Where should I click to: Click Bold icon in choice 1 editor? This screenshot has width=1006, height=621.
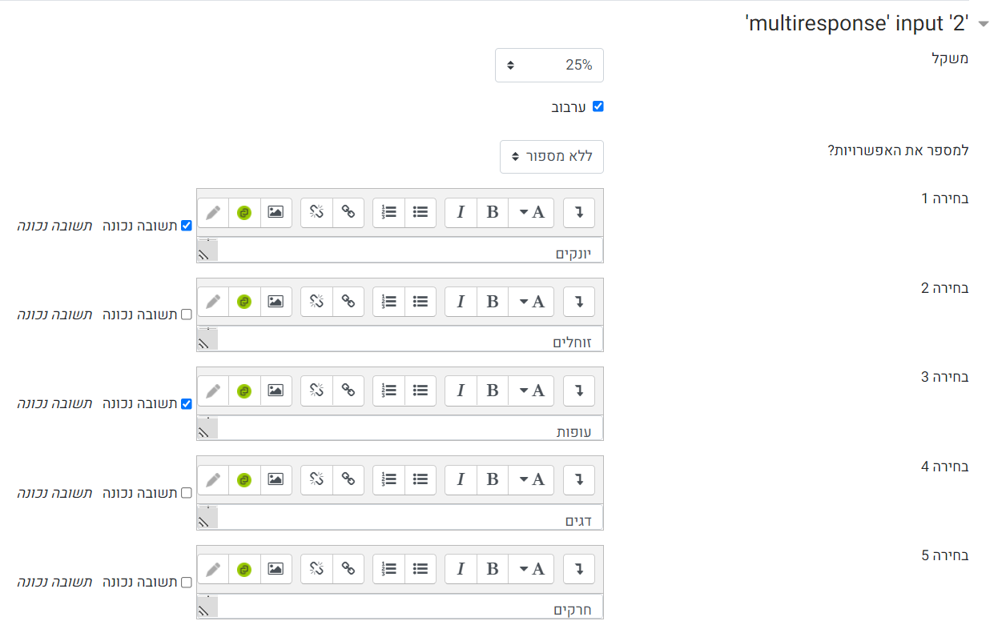pos(492,212)
